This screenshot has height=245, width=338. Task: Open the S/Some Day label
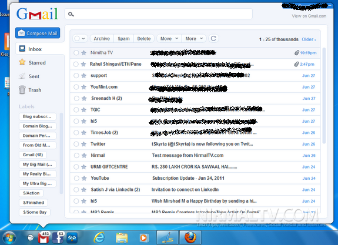tap(35, 212)
